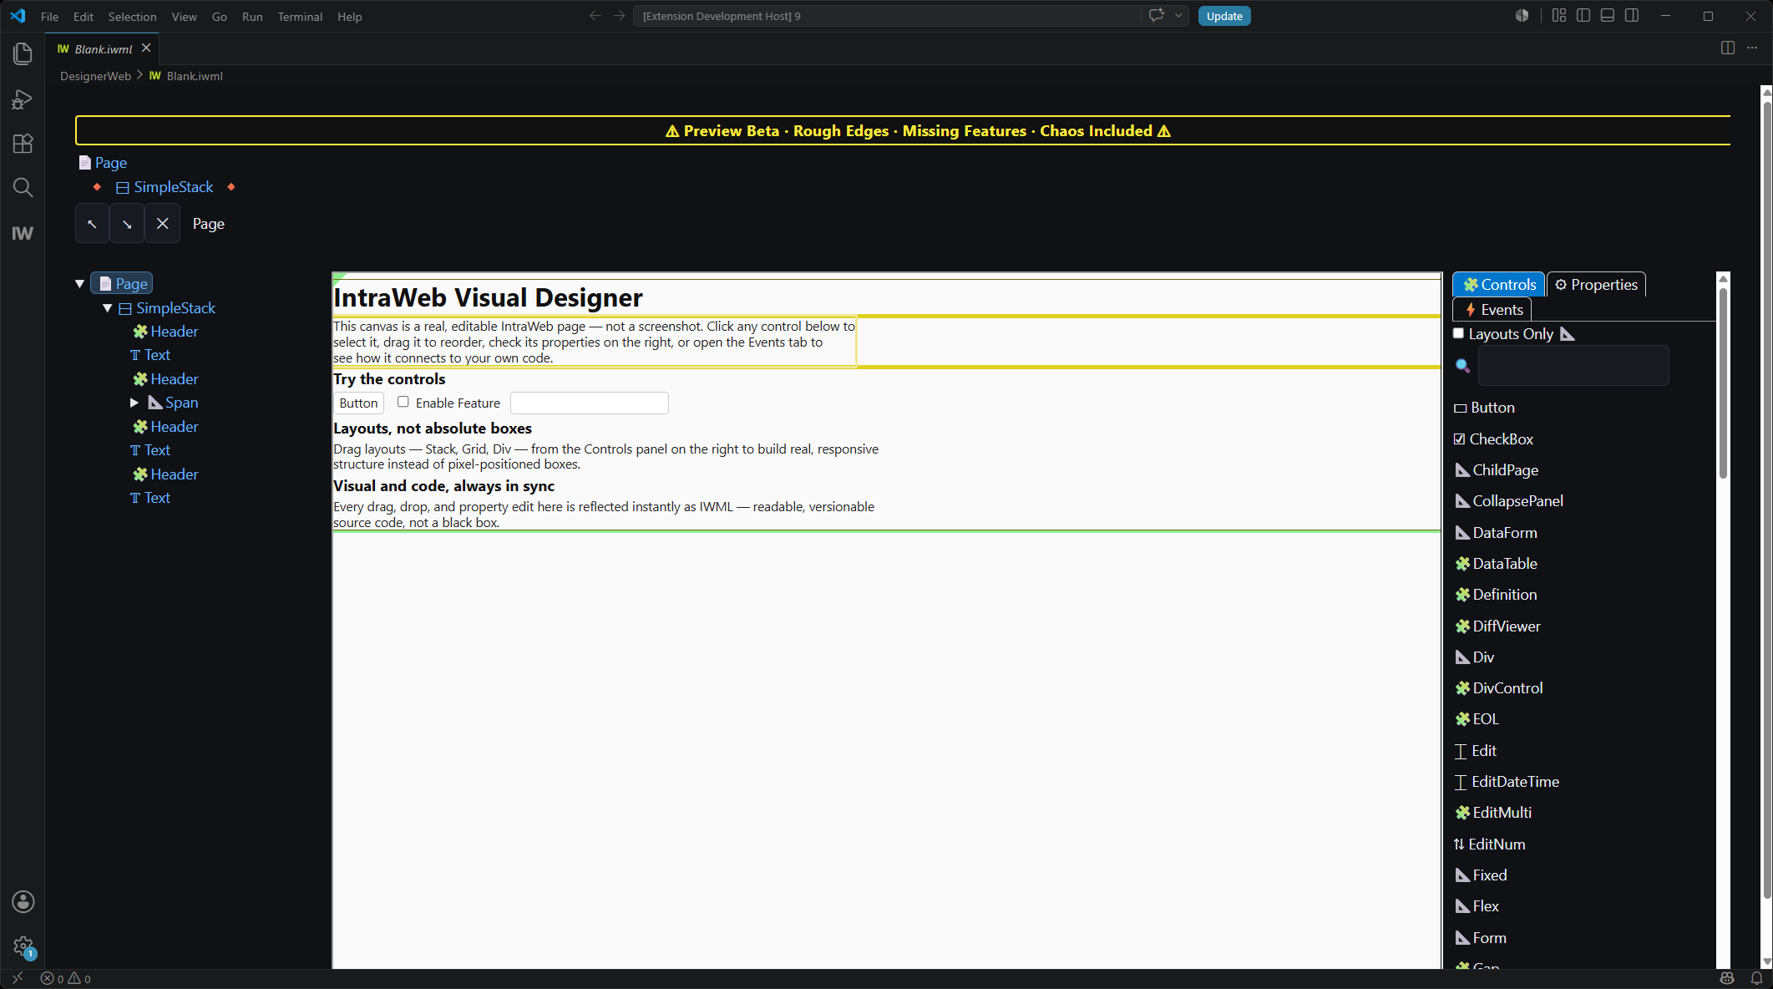
Task: Toggle the bottom panel
Action: pos(1608,16)
